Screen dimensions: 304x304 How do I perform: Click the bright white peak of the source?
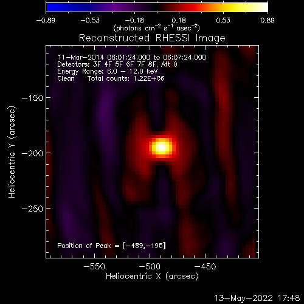[x=161, y=147]
